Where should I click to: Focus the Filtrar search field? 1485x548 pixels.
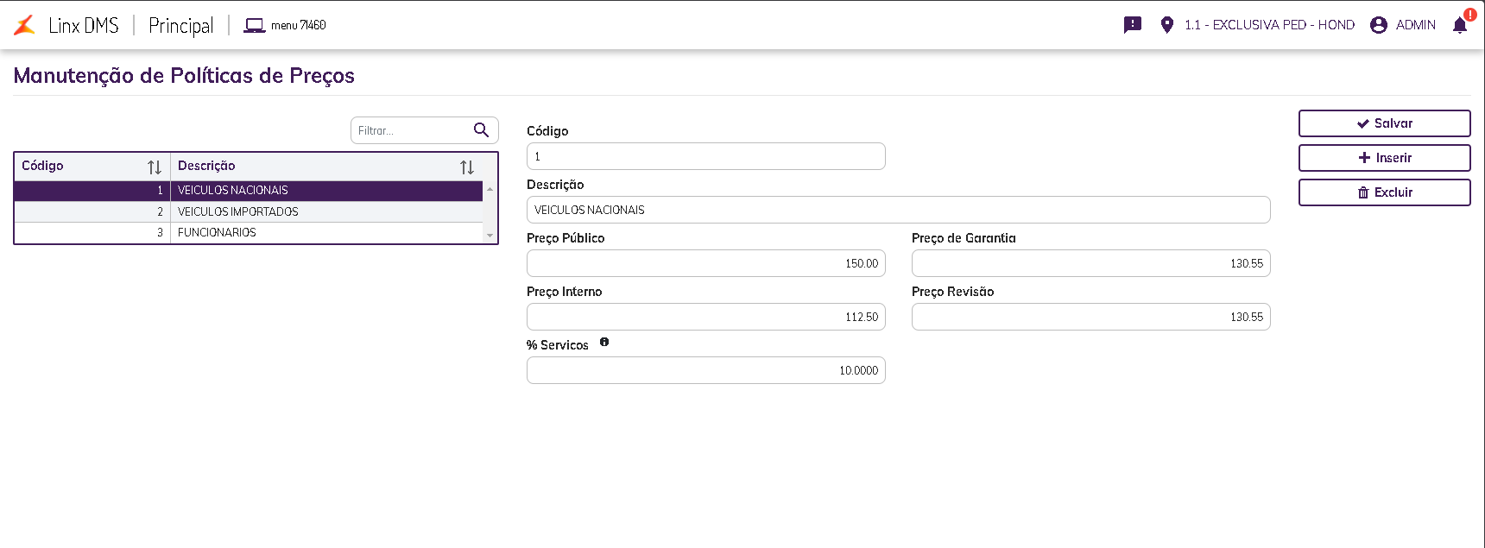[x=411, y=130]
